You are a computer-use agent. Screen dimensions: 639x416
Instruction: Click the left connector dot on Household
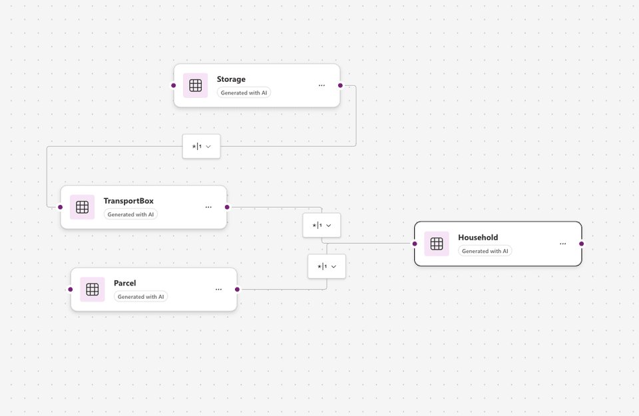tap(415, 244)
